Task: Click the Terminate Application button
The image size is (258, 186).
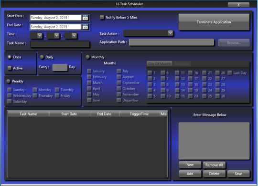Action: point(214,22)
